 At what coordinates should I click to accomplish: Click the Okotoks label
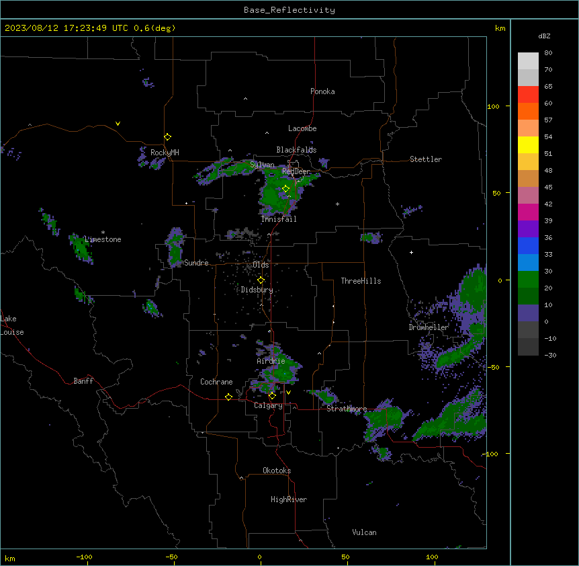point(277,471)
